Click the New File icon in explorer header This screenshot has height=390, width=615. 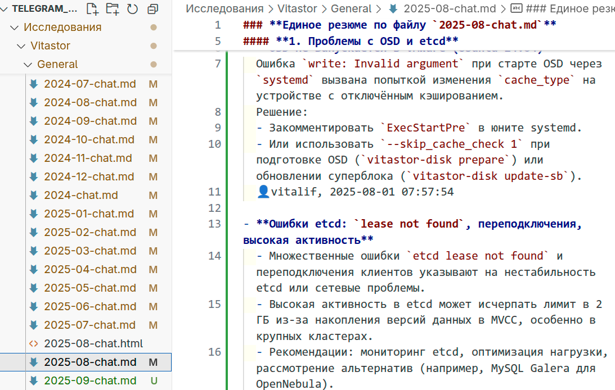click(92, 8)
